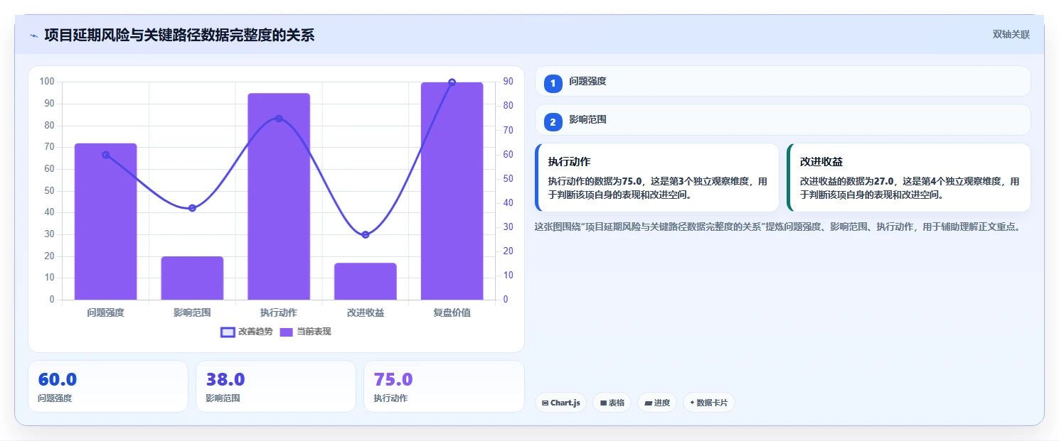Click the lightning icon beside the title
Image resolution: width=1059 pixels, height=441 pixels.
click(33, 36)
